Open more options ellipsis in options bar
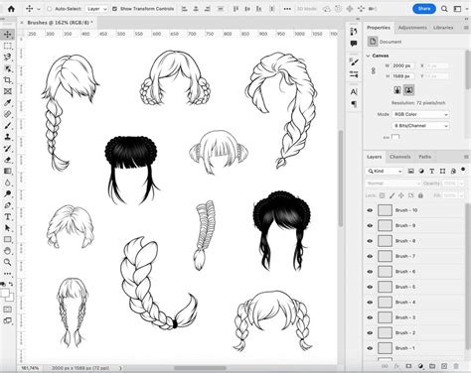This screenshot has height=373, width=471. pos(287,9)
